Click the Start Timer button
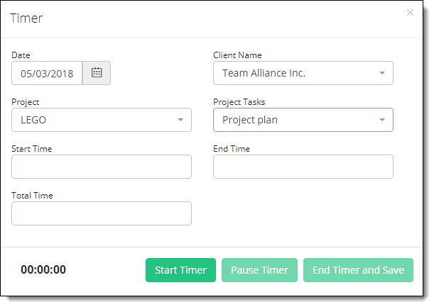434x307 pixels. pos(180,270)
